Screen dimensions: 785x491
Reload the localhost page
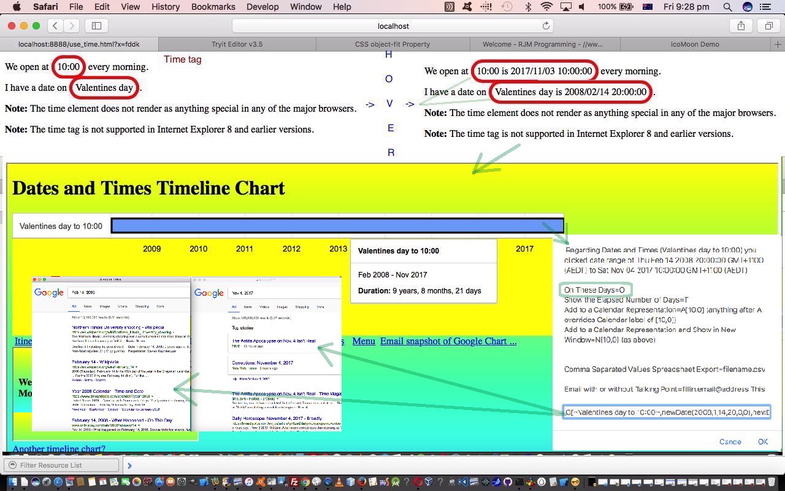tap(546, 26)
